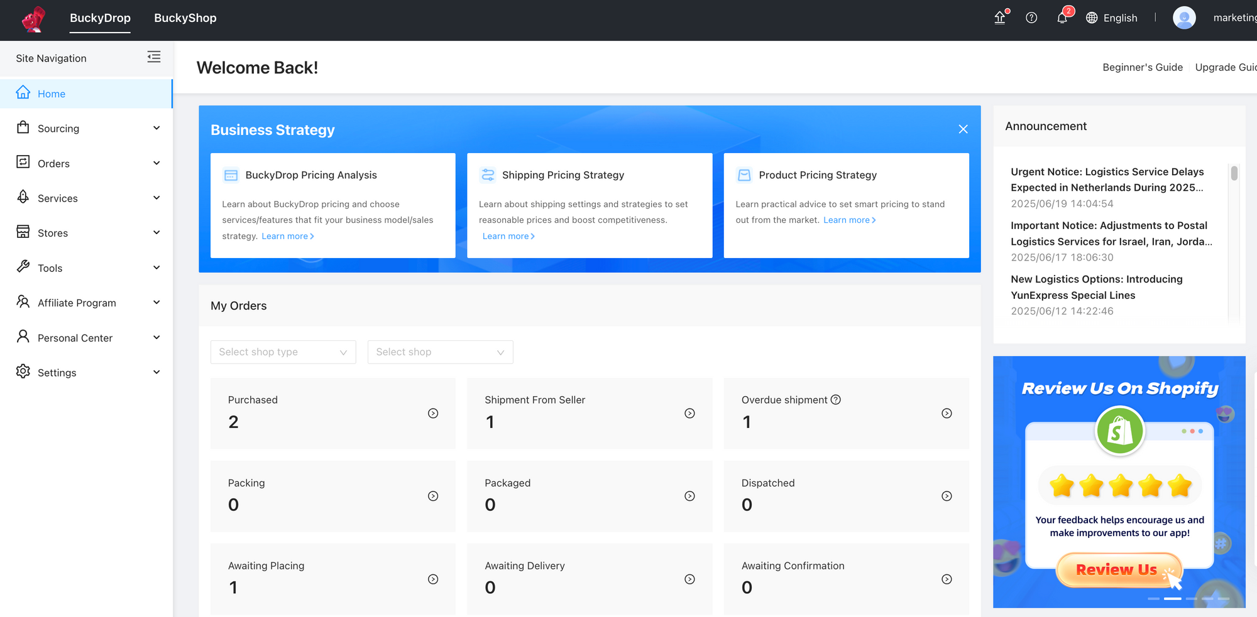
Task: Open the notifications bell icon
Action: 1062,18
